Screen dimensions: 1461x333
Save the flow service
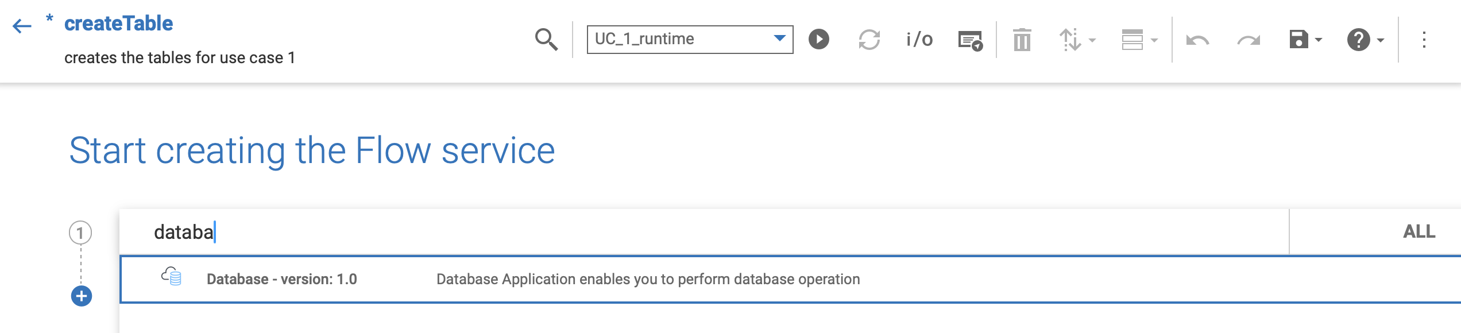coord(1298,40)
